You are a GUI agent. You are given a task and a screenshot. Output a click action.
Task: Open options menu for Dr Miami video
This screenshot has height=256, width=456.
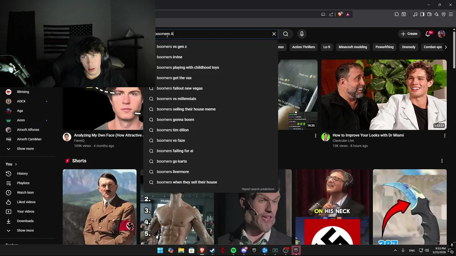point(445,135)
